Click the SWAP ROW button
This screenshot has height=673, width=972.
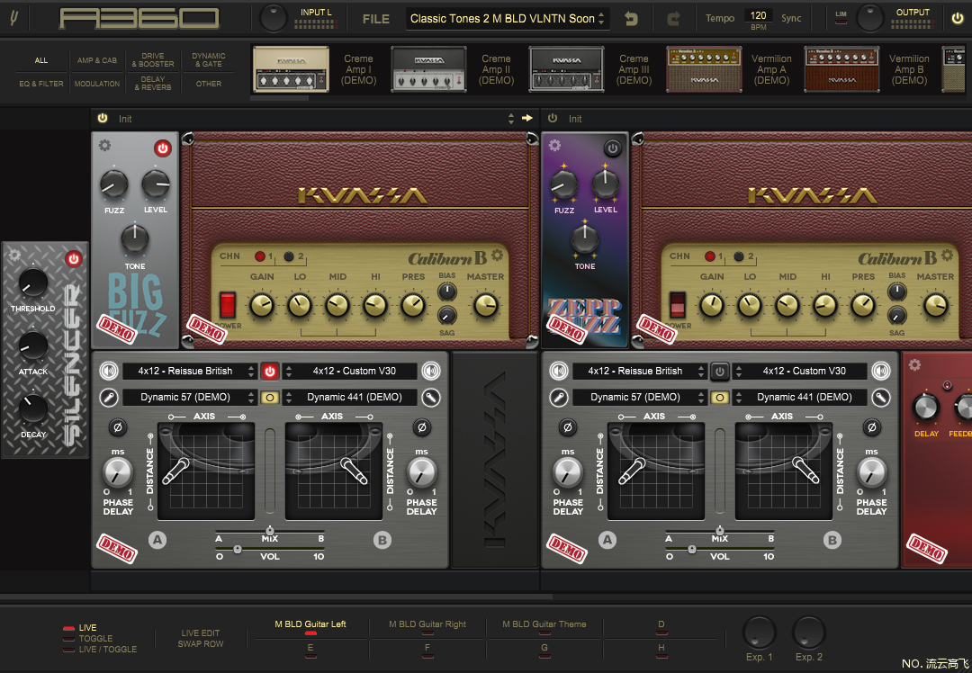(200, 644)
